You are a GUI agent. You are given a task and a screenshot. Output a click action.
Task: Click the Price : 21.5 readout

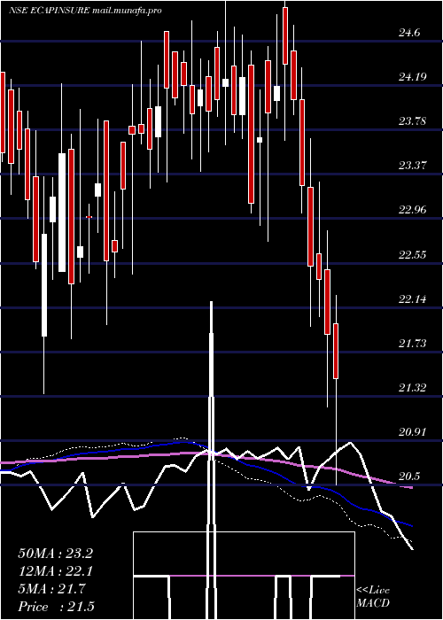tap(56, 607)
